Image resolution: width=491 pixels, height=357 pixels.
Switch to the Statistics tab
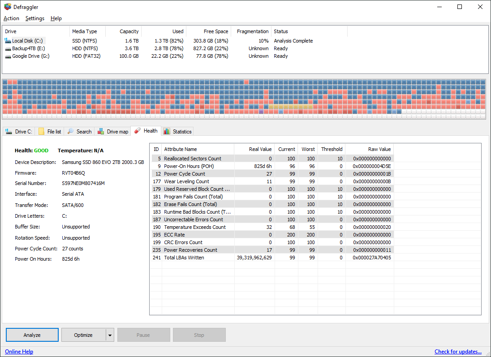pos(177,132)
